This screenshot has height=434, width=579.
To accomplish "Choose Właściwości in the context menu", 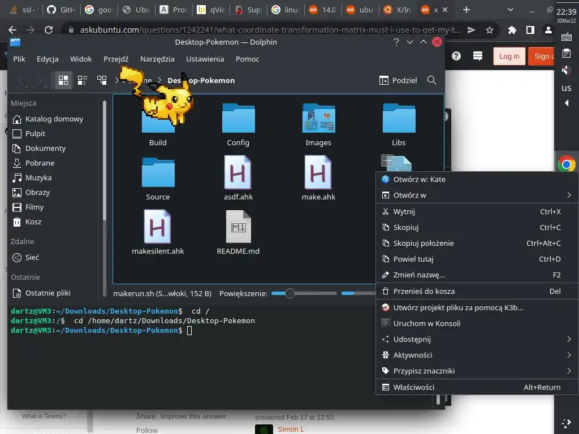I will [x=477, y=387].
